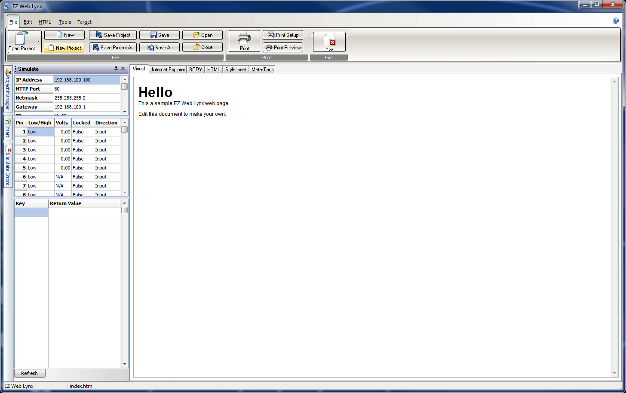Click the Save Project toolbar button
Viewport: 626px width, 393px height.
113,35
